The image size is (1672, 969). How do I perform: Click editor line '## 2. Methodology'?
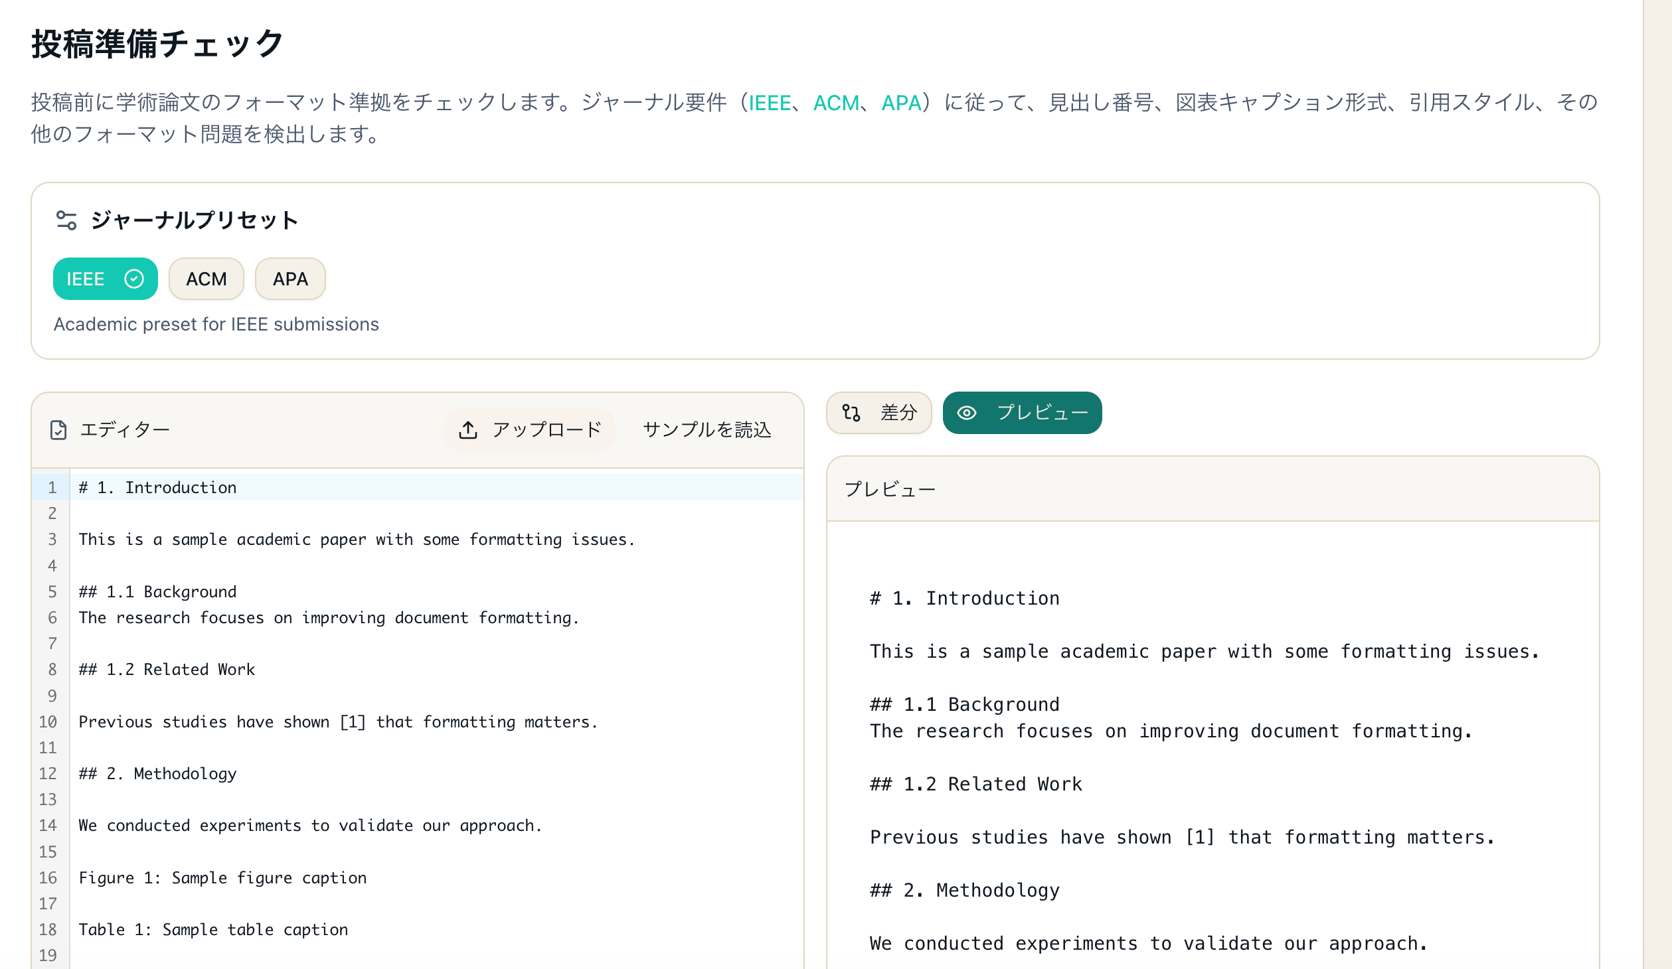[157, 773]
